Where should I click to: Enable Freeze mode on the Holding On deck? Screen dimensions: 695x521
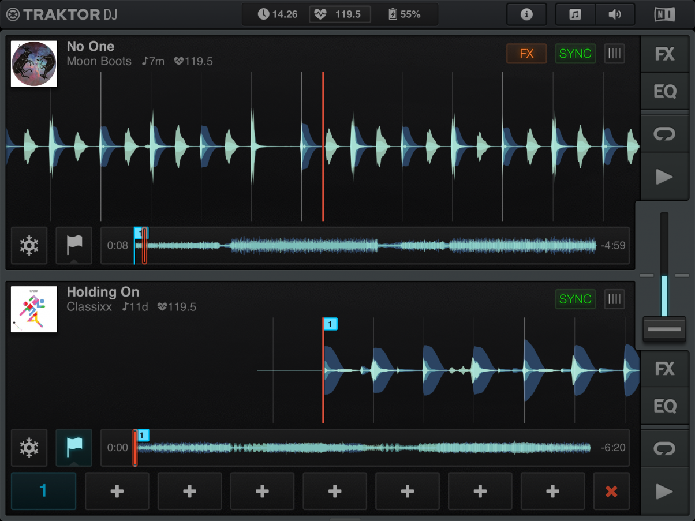[x=29, y=447]
